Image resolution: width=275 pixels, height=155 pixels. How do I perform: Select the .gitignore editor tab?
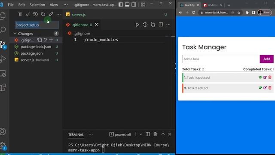click(x=80, y=25)
